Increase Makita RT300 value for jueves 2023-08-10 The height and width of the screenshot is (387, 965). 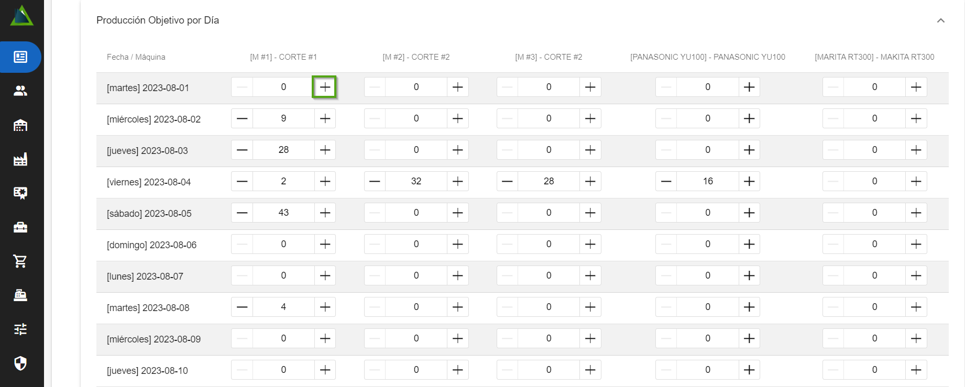click(916, 370)
